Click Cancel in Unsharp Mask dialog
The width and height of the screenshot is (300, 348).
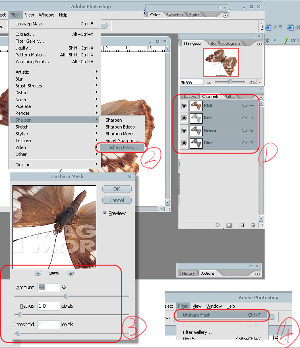[x=117, y=201]
